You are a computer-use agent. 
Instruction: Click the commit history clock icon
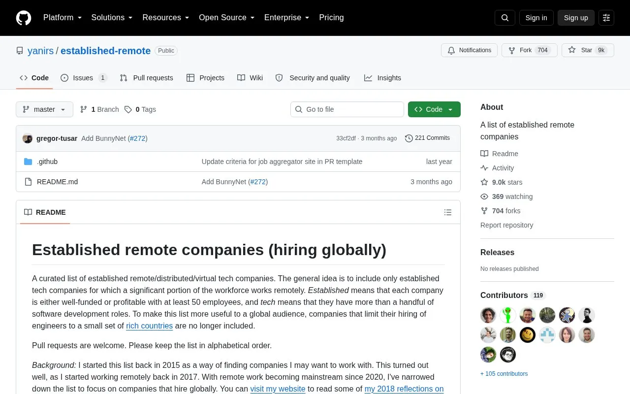tap(409, 138)
